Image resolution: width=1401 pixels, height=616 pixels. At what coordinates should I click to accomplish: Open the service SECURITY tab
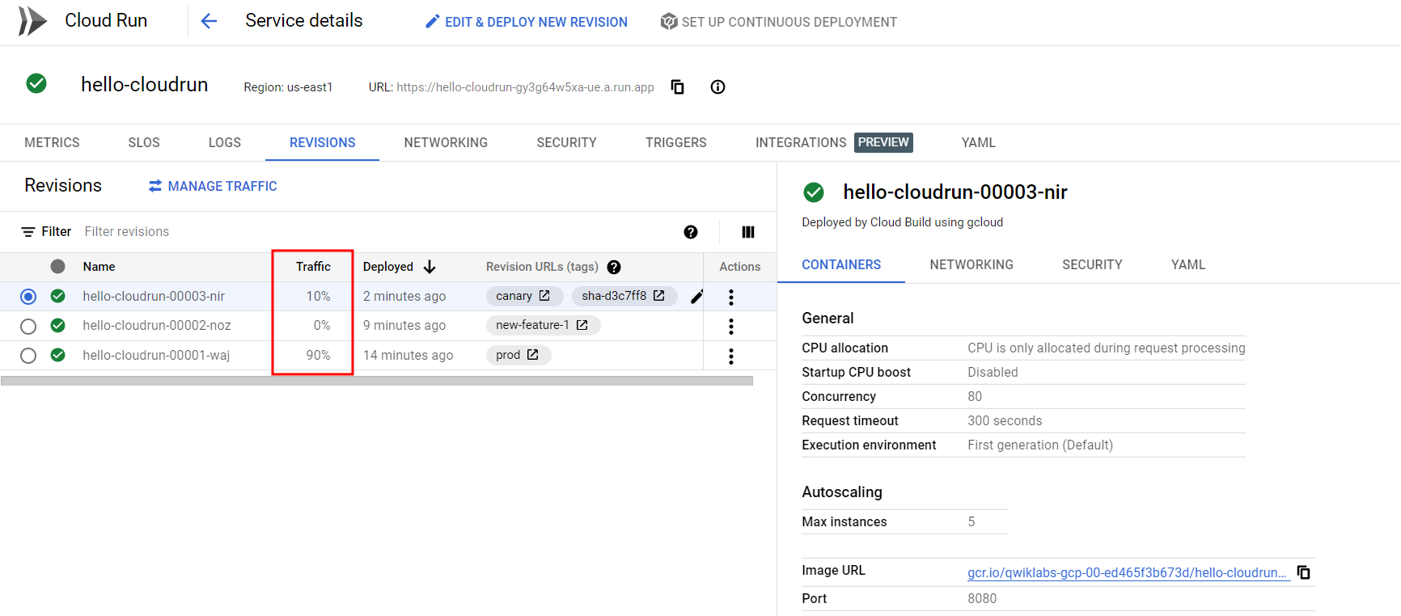pos(566,142)
